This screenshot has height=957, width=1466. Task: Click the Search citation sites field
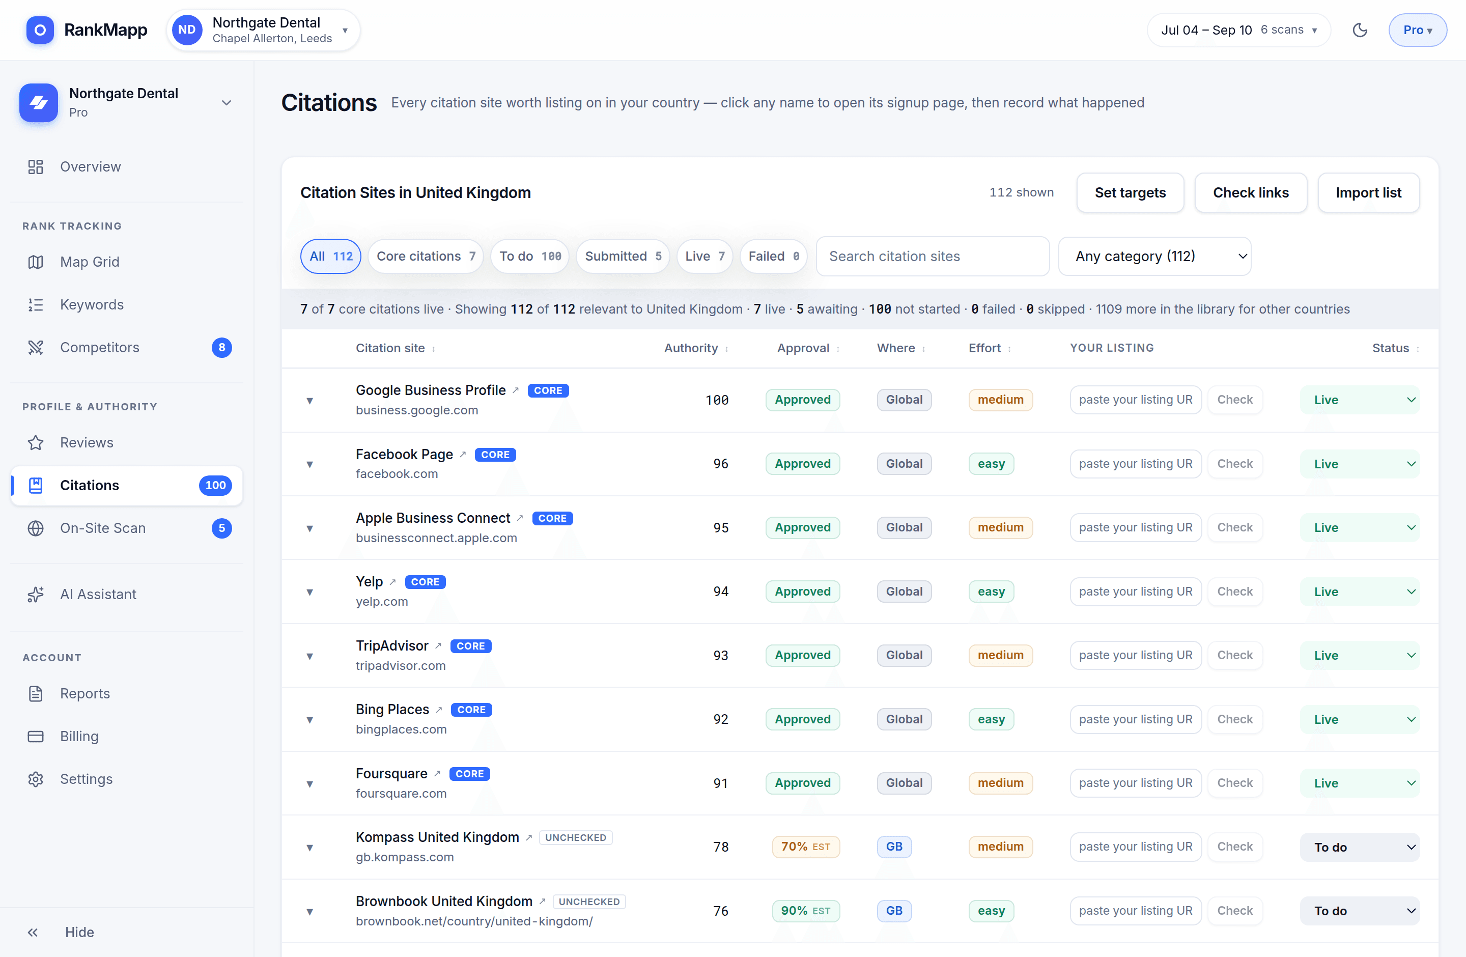(933, 256)
